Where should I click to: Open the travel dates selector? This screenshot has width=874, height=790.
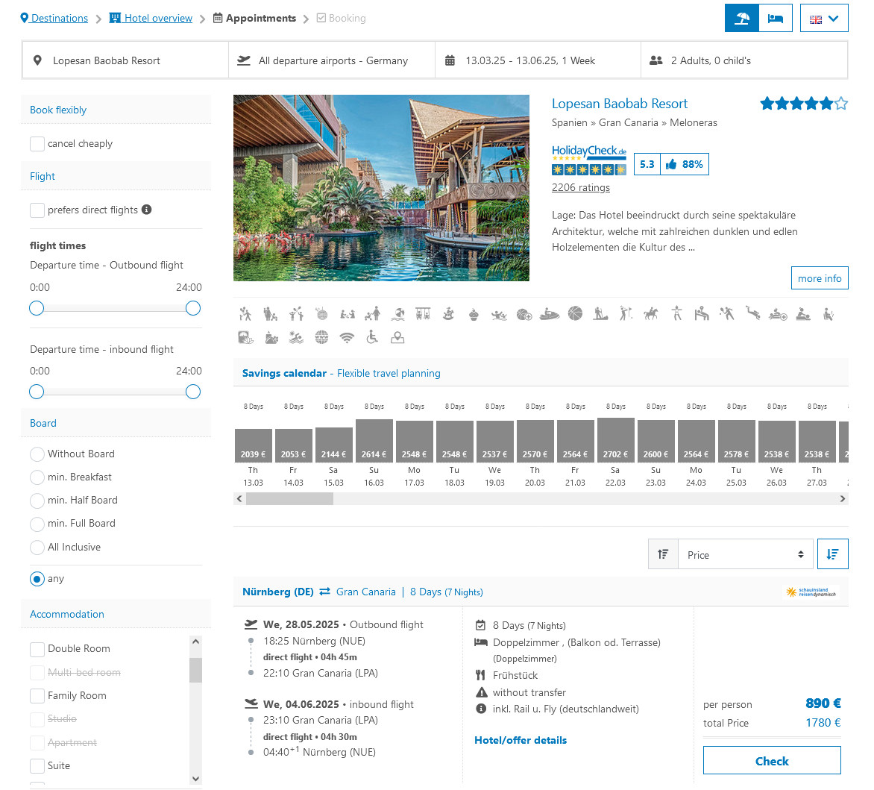click(x=538, y=60)
